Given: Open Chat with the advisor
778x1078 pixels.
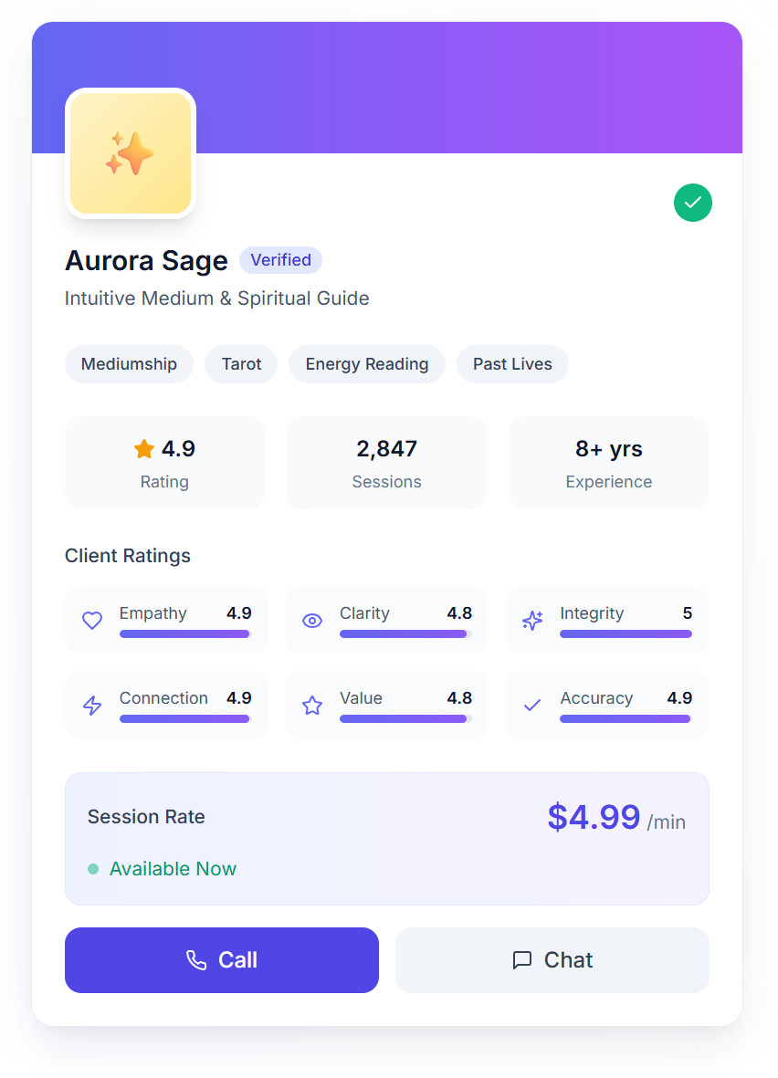Looking at the screenshot, I should pos(552,960).
